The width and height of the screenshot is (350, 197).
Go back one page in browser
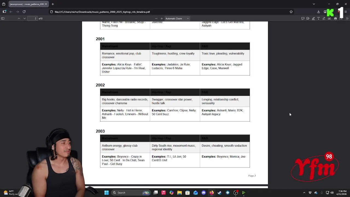click(11, 12)
